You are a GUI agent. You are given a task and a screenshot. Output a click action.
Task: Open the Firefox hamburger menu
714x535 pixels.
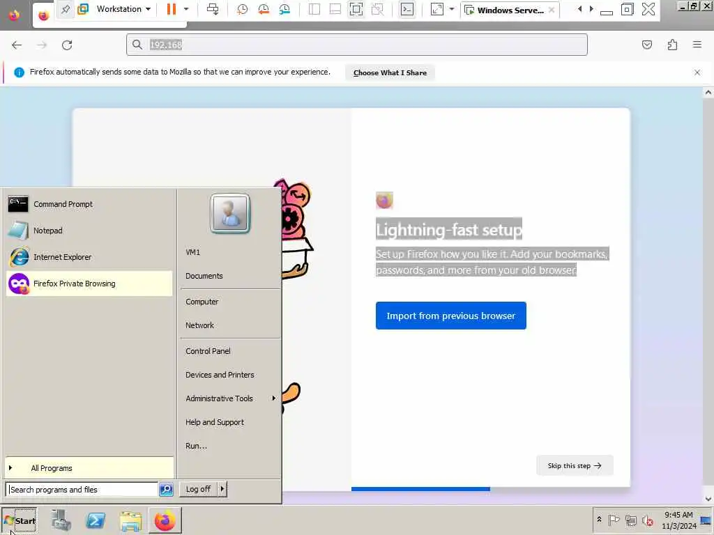[697, 45]
